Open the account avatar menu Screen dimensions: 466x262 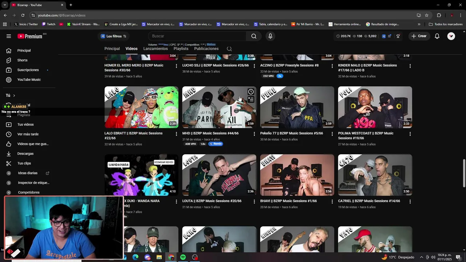[451, 36]
